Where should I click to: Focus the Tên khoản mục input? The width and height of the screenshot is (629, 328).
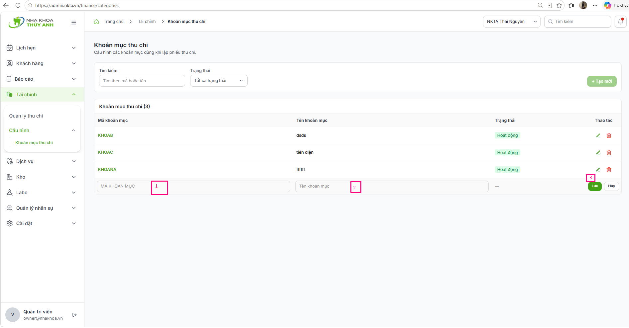[392, 186]
